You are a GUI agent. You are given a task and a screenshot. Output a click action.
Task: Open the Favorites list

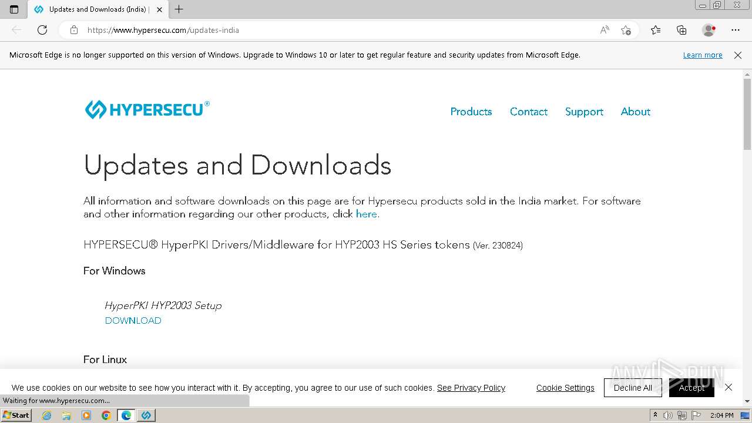click(x=656, y=30)
